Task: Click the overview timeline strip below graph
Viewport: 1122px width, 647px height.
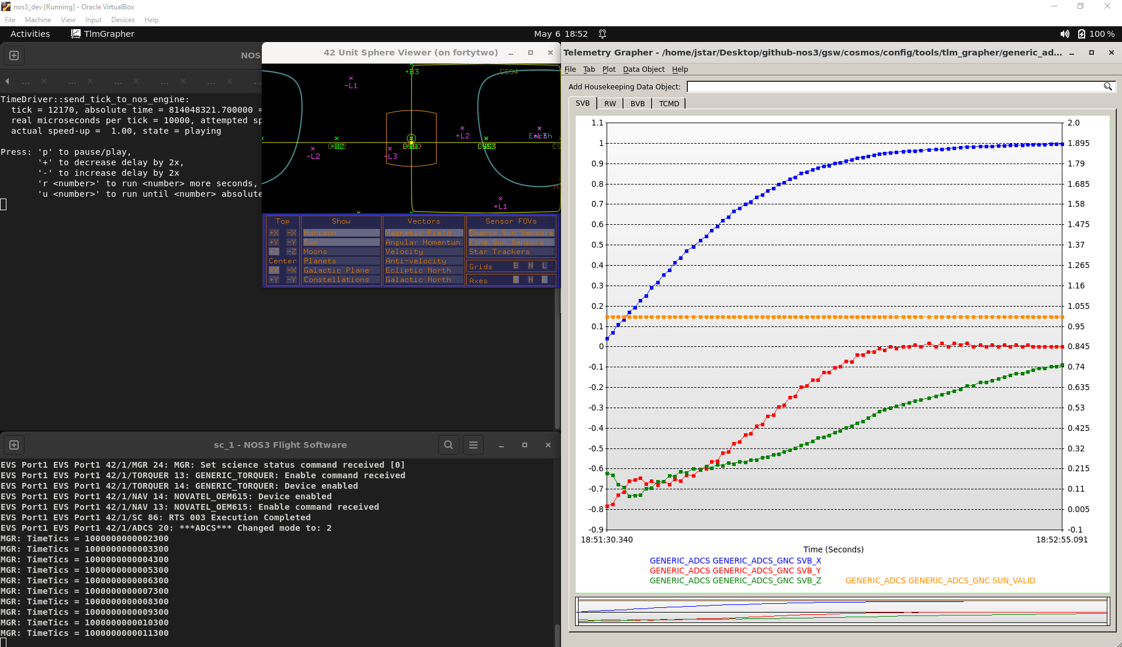Action: 842,611
